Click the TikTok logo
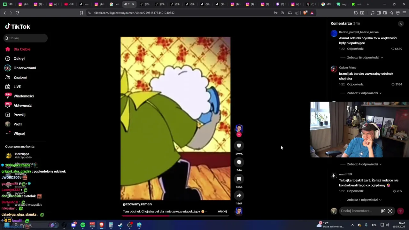Viewport: 409px width, 230px height. click(x=18, y=27)
